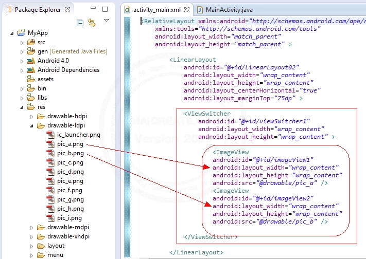Select the menu folder label
The image size is (366, 259).
click(x=55, y=255)
